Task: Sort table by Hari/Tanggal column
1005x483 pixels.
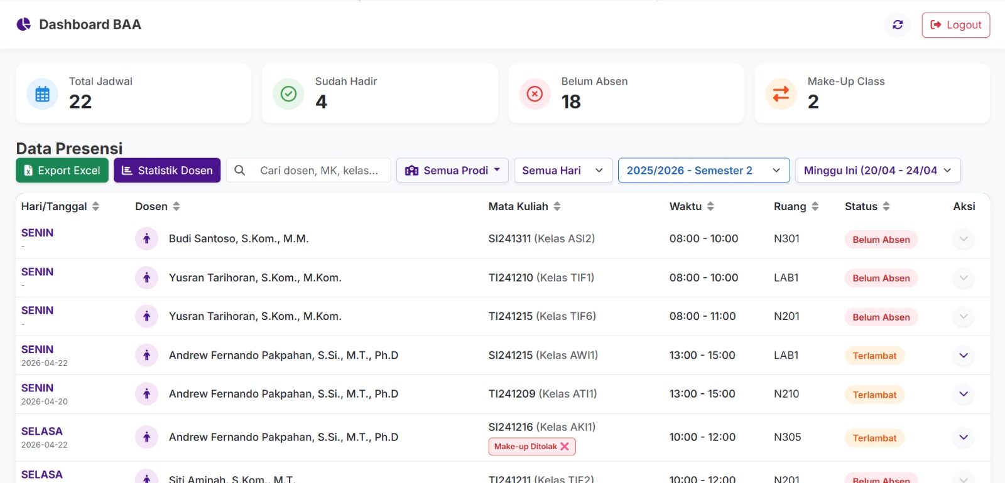Action: (x=95, y=206)
